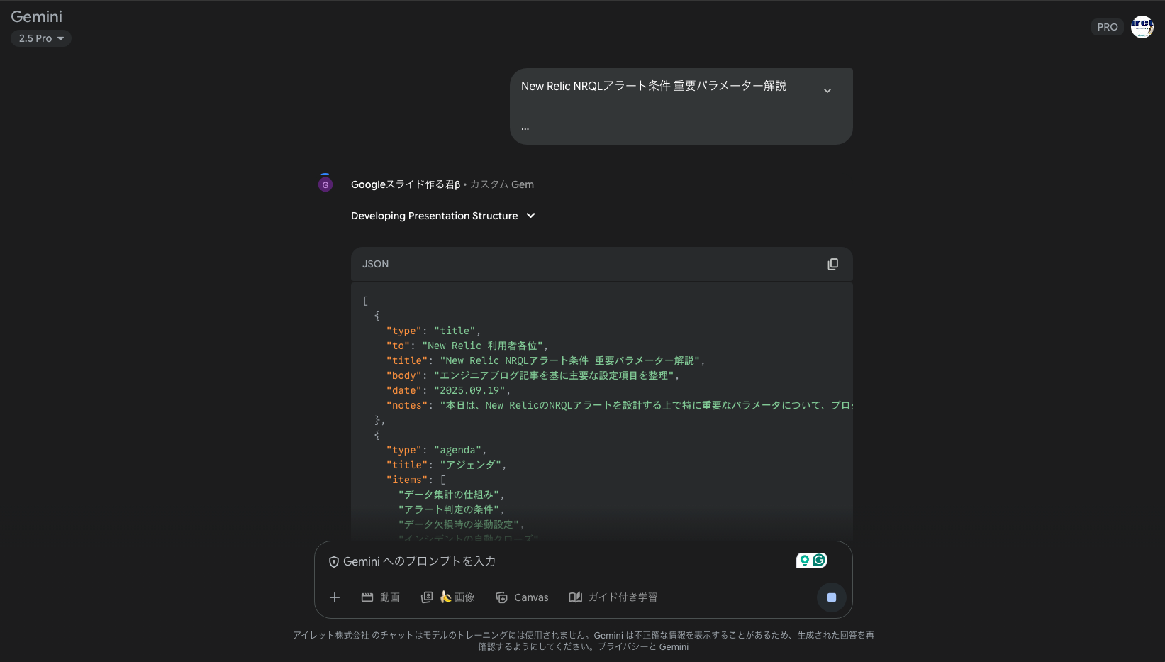1165x662 pixels.
Task: Click the "type": "agenda" line
Action: click(x=436, y=450)
